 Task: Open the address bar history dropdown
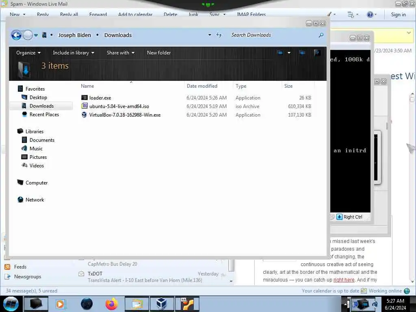(x=210, y=35)
